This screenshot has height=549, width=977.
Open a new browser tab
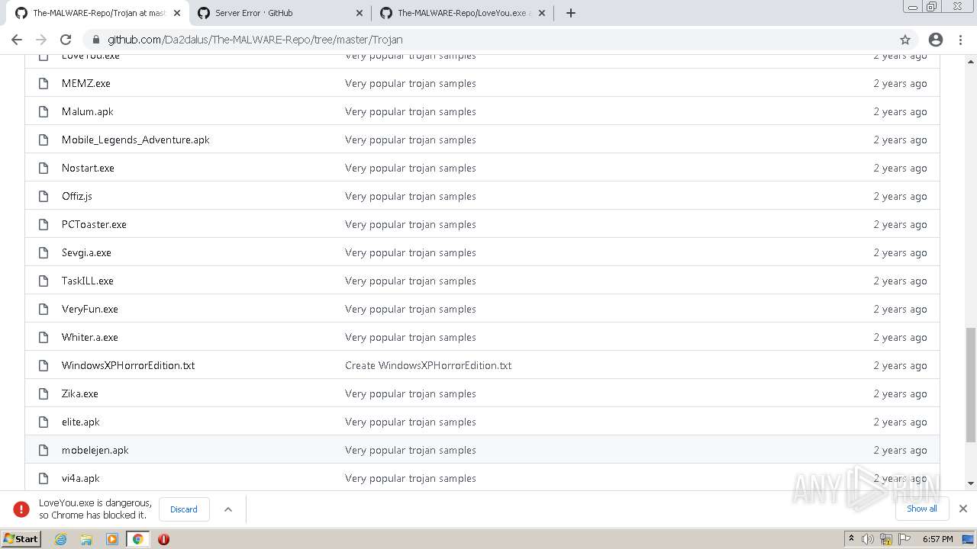click(x=570, y=13)
